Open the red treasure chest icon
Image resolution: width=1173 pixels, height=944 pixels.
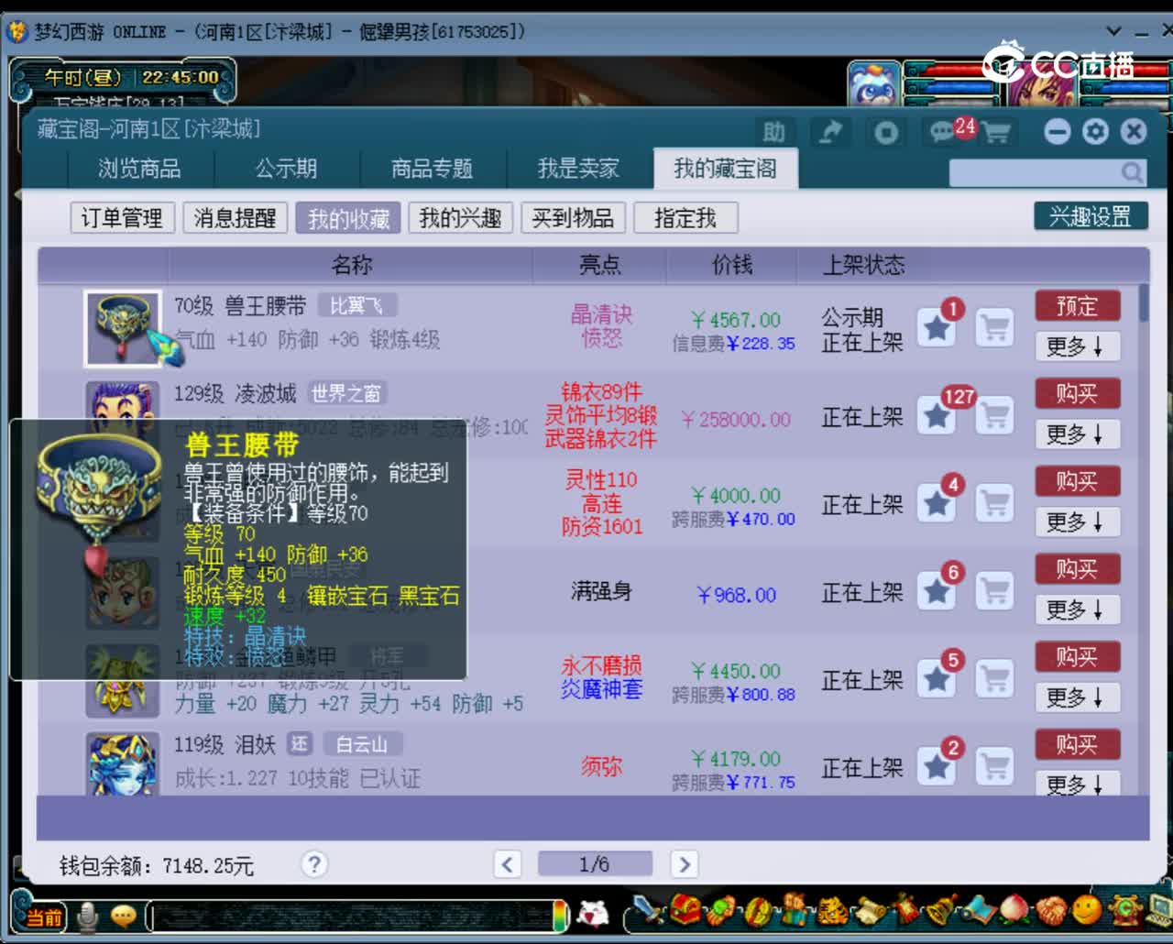[685, 910]
